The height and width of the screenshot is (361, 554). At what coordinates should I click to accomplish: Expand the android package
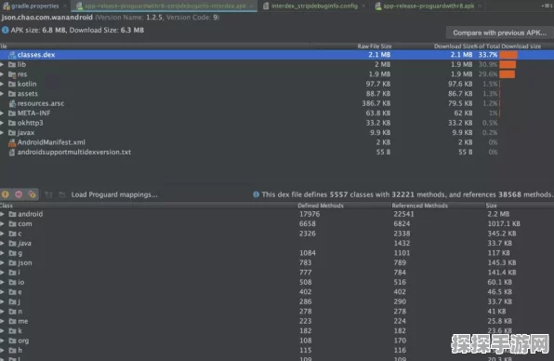click(x=2, y=214)
